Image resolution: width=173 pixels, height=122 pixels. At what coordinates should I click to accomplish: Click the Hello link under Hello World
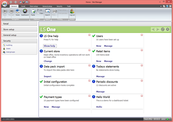(99, 107)
